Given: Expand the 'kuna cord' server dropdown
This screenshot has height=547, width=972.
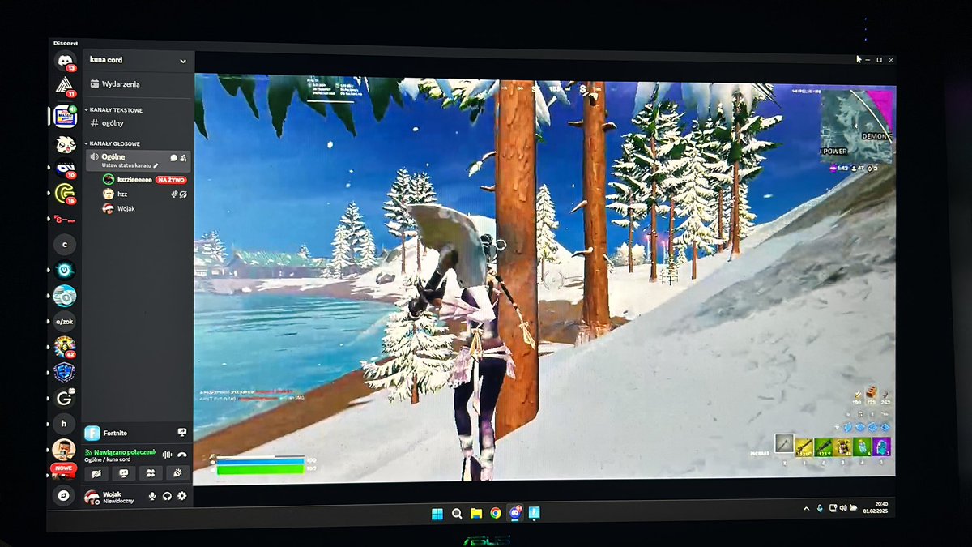Looking at the screenshot, I should click(x=183, y=61).
